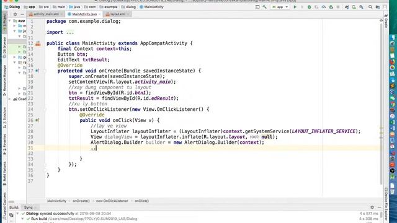Close the MainActivity.java tab
Screen dimensions: 397x223
[x=99, y=14]
